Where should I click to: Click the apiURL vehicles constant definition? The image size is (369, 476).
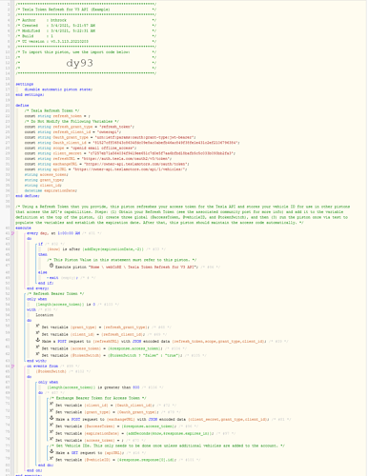[106, 169]
